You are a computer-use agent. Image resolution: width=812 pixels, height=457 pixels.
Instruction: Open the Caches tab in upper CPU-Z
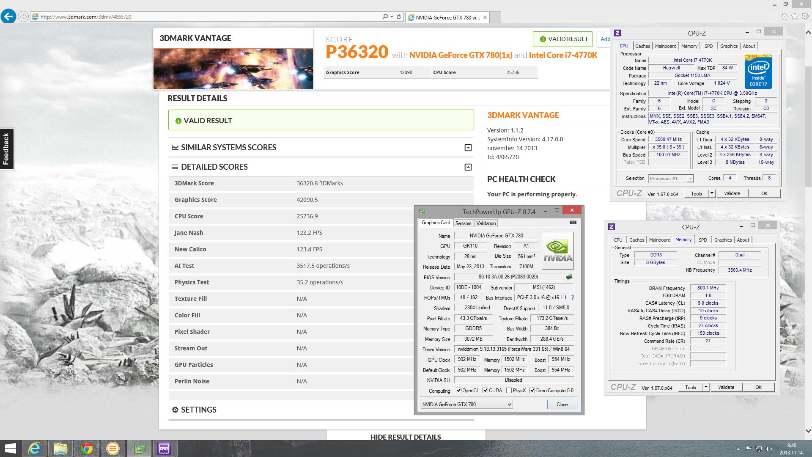click(643, 46)
